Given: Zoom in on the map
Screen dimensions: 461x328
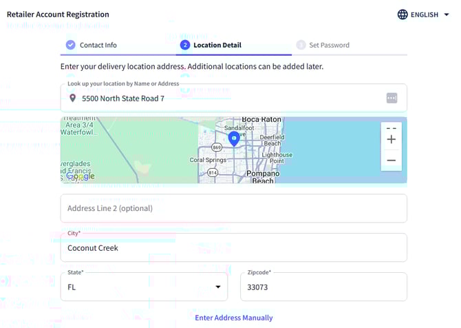Looking at the screenshot, I should click(x=391, y=140).
